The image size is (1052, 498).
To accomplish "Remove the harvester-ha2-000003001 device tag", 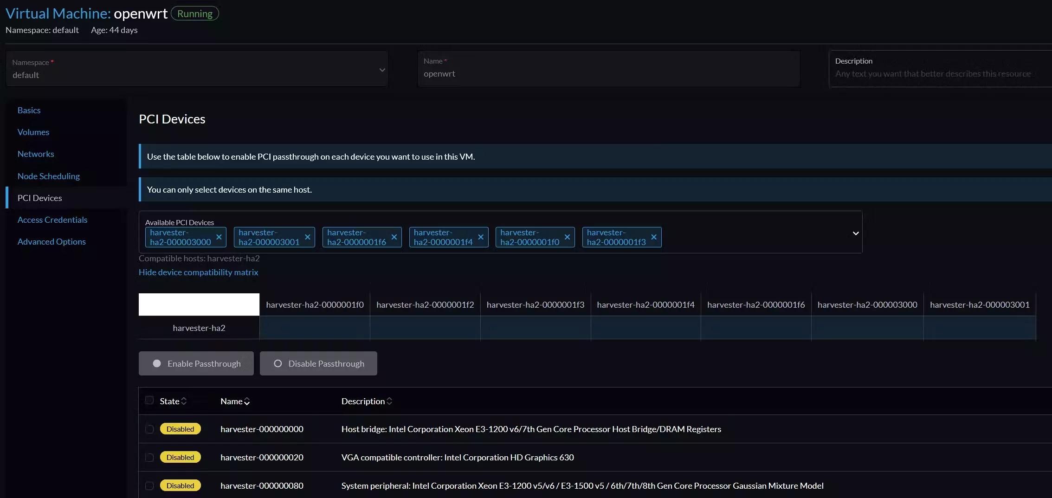I will pyautogui.click(x=307, y=237).
